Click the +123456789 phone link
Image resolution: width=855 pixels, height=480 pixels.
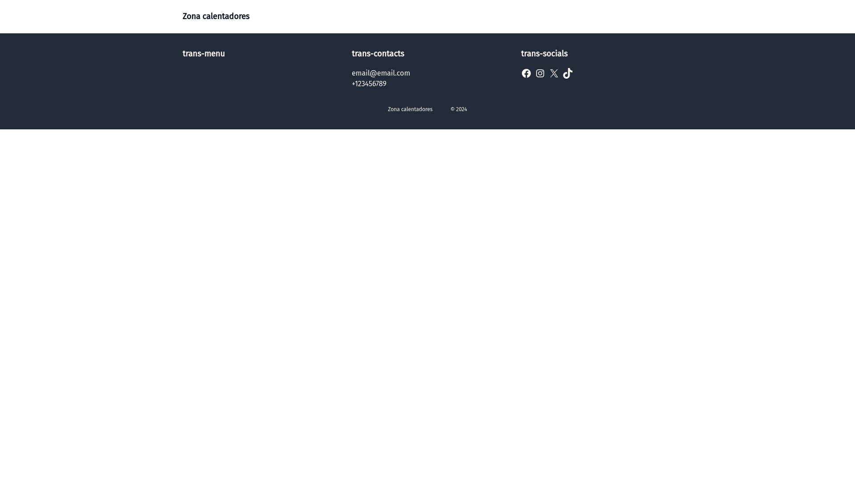click(369, 84)
